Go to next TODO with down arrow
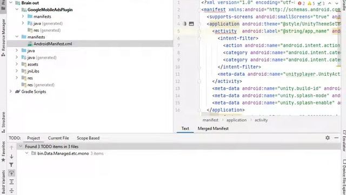This screenshot has height=195, width=346. coord(11,157)
